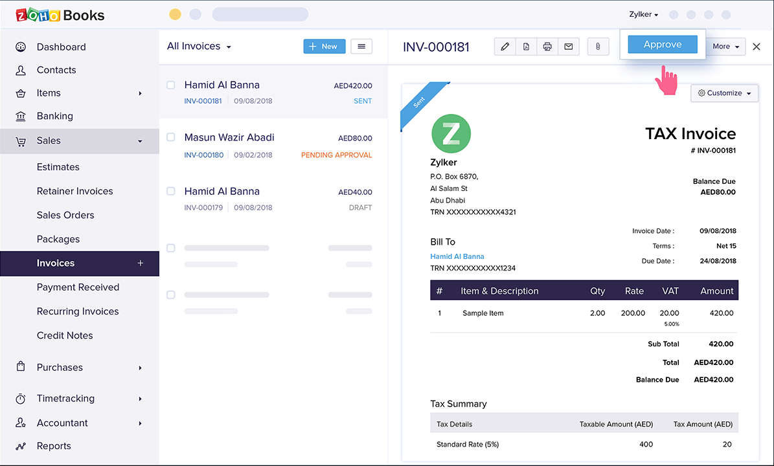774x466 pixels.
Task: Open Hamid Al Banna customer link
Action: (457, 256)
